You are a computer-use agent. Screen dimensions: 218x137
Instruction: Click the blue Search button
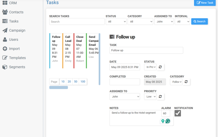[199, 21]
